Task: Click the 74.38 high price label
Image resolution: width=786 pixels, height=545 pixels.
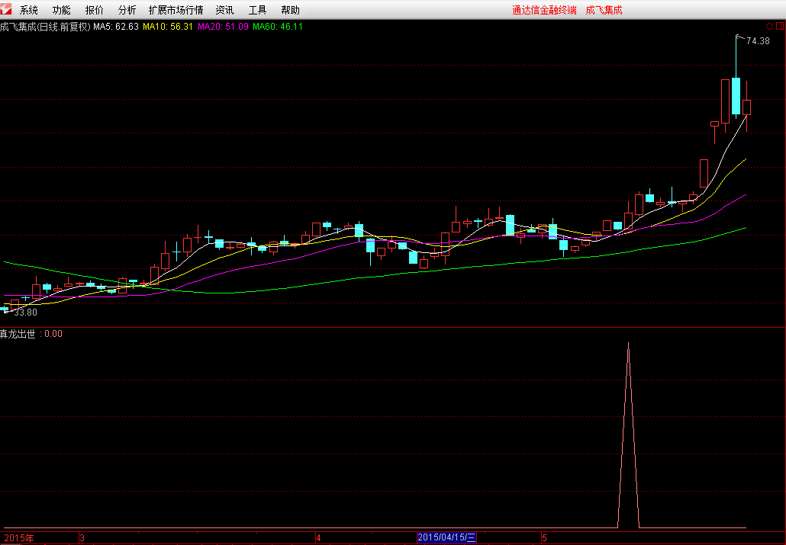Action: click(758, 41)
